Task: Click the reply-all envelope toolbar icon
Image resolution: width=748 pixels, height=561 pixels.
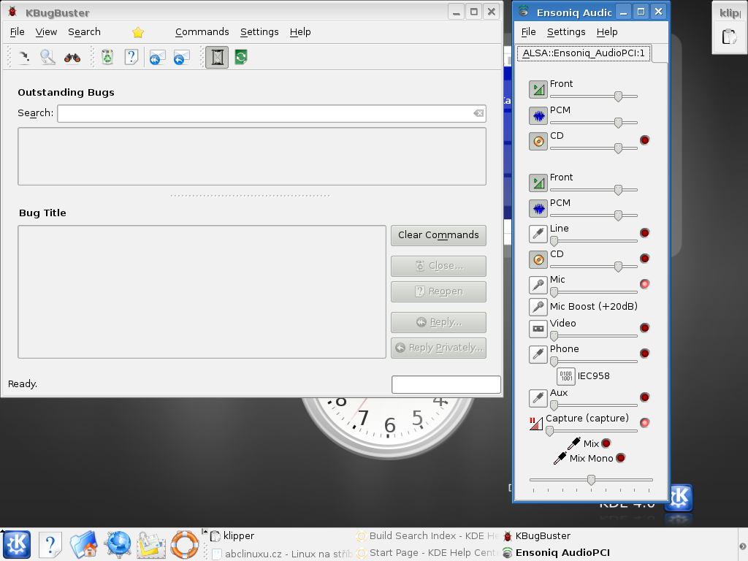Action: pos(157,58)
